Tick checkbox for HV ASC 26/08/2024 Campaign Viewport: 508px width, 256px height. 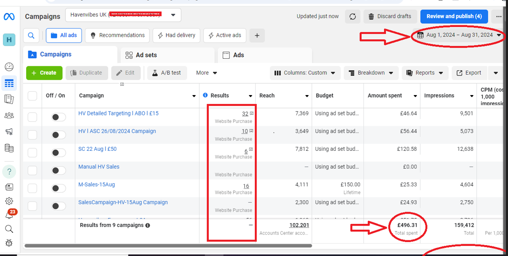pyautogui.click(x=32, y=135)
